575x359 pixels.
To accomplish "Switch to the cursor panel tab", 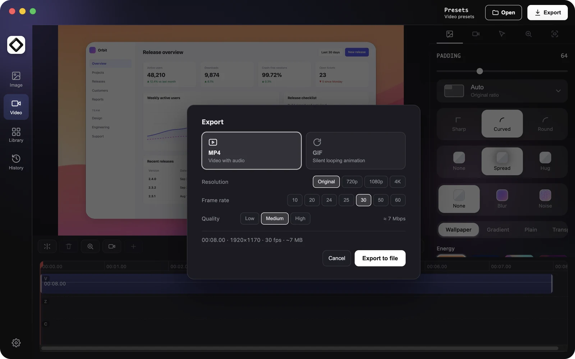I will [x=502, y=34].
